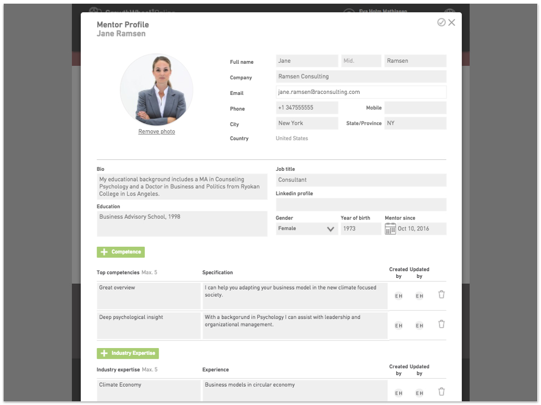
Task: Click Created by EH badge for Climate Economy
Action: tap(398, 393)
